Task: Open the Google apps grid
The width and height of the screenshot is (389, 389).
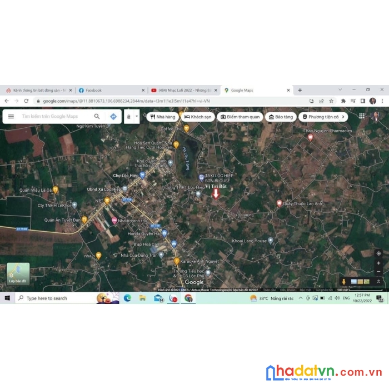Action: 362,116
